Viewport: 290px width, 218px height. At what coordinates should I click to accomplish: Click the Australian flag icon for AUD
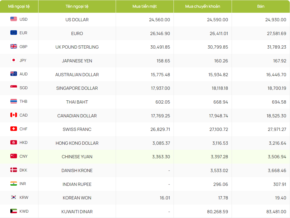[x=14, y=74]
